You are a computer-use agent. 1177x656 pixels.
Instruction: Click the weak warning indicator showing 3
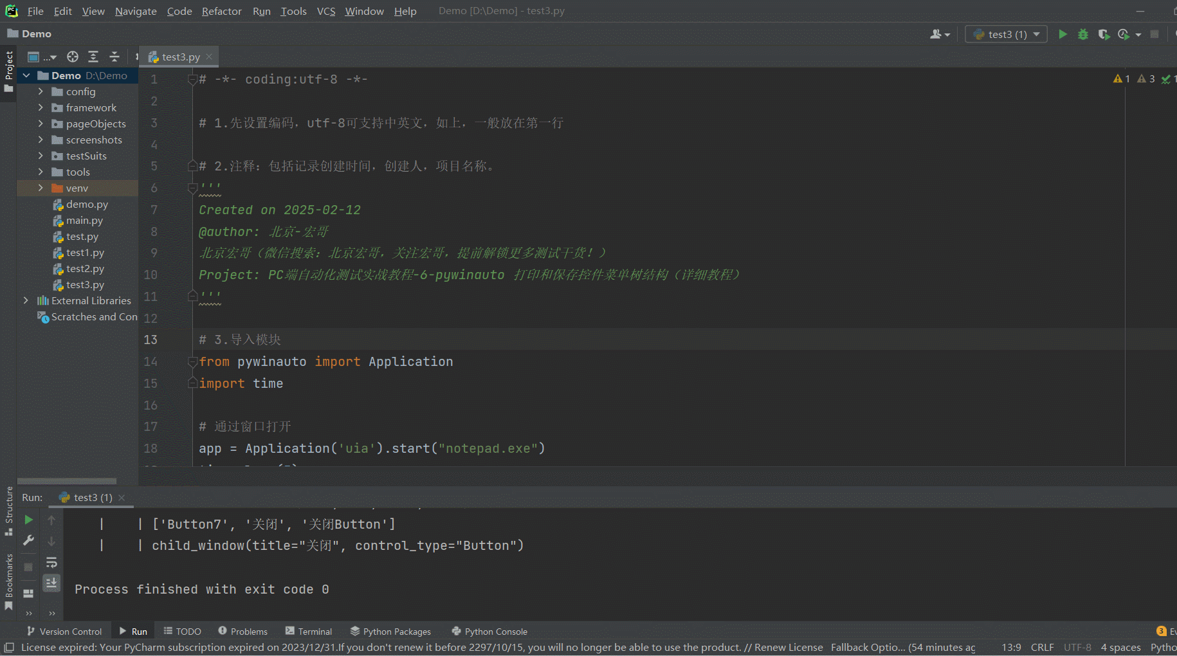coord(1146,78)
